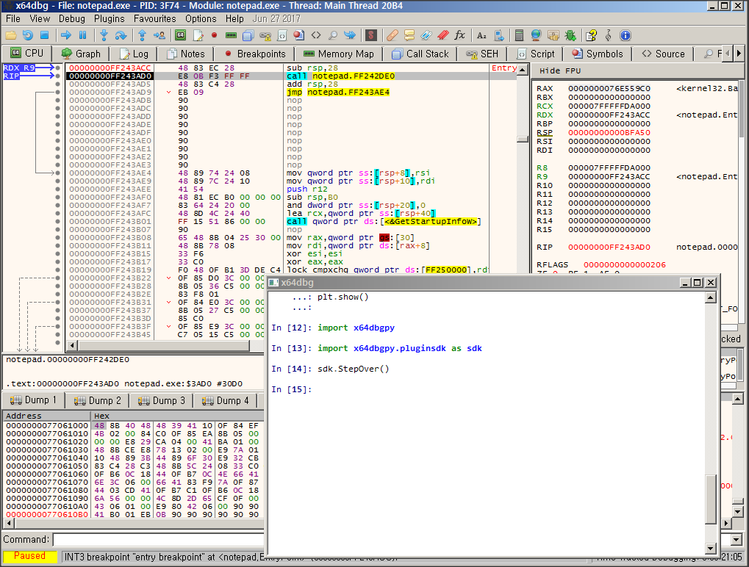This screenshot has height=567, width=749.
Task: Switch to the Call Stack tab
Action: 420,54
